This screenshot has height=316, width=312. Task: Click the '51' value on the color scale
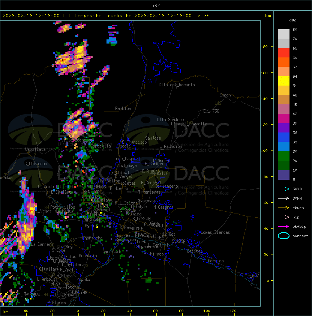tap(295, 86)
